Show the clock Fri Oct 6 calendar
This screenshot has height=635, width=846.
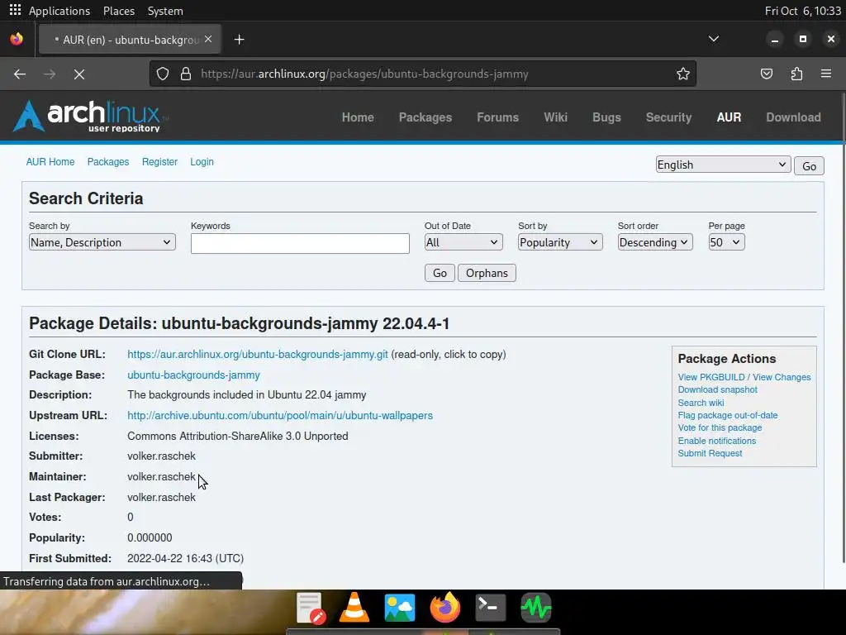[803, 11]
